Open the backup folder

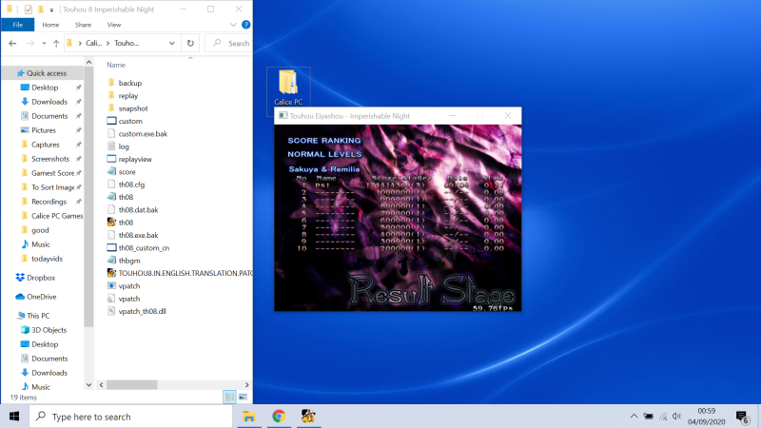click(129, 83)
